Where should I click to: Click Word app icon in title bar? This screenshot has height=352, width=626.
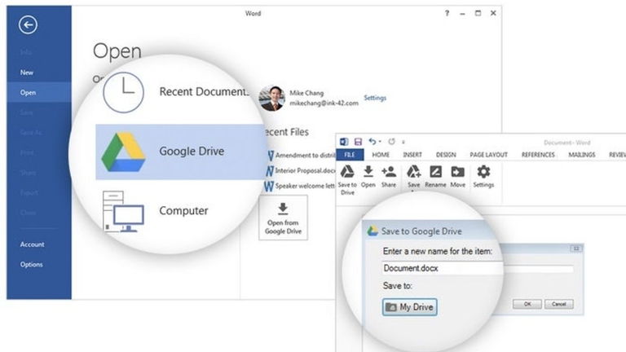tap(344, 142)
